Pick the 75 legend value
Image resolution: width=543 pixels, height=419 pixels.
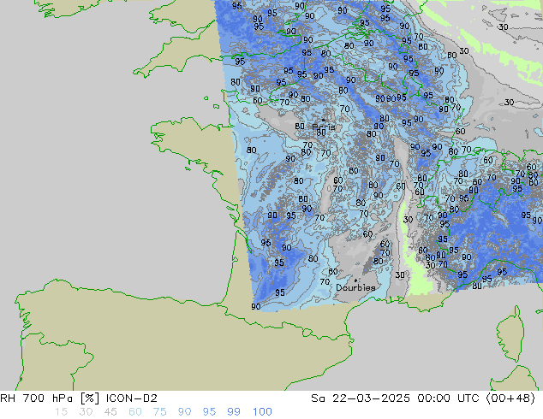pyautogui.click(x=160, y=411)
